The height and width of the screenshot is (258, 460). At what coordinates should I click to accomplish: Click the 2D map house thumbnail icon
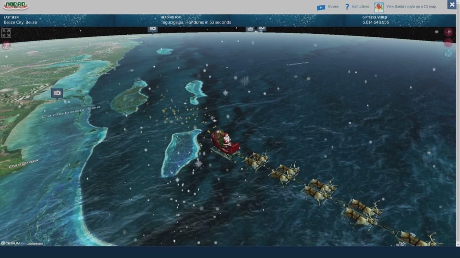(x=379, y=7)
